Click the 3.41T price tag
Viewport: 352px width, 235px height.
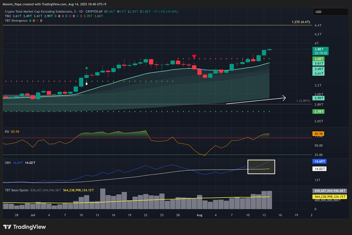tap(319, 73)
